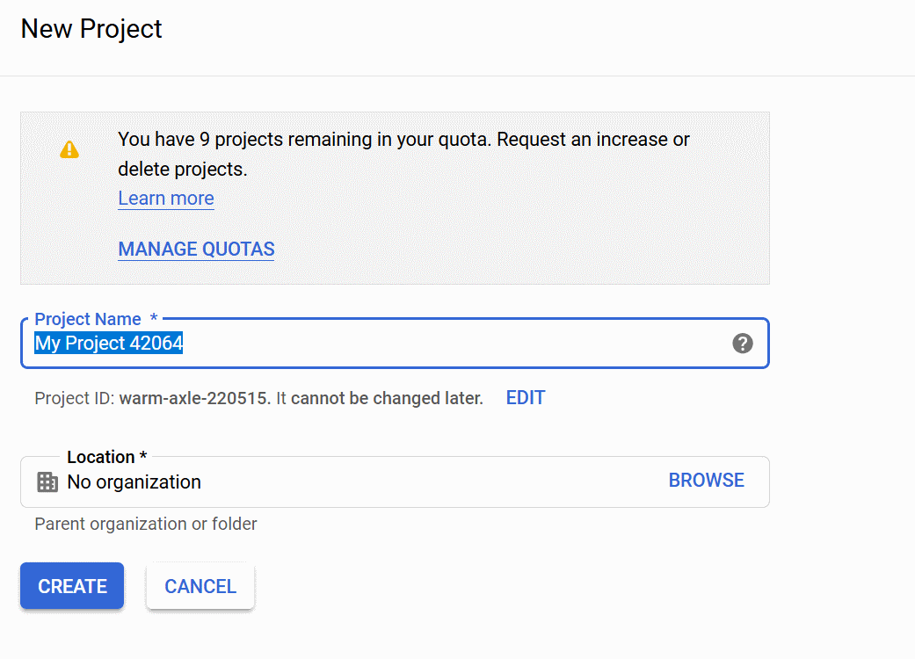Open the MANAGE QUOTAS link
The width and height of the screenshot is (915, 659).
coord(196,250)
